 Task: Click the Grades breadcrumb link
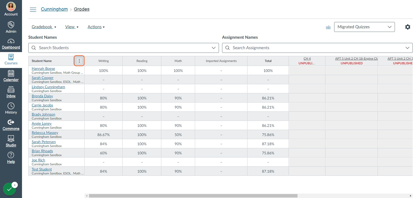pyautogui.click(x=82, y=9)
